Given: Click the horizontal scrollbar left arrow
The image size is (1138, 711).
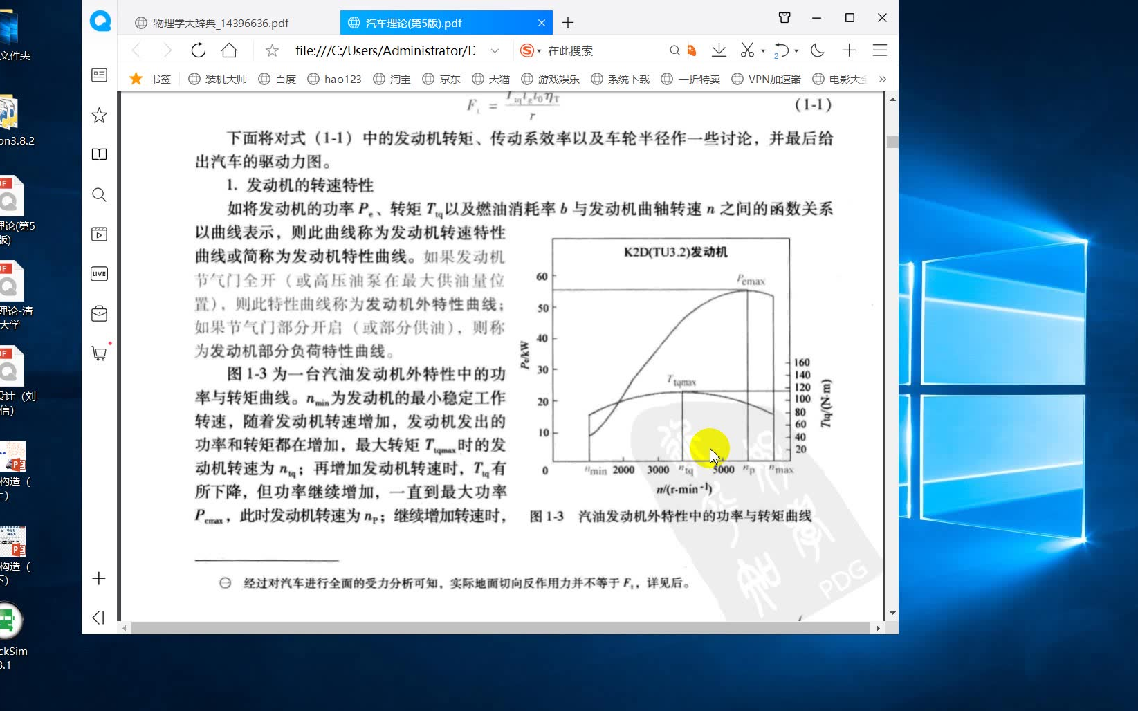Looking at the screenshot, I should click(125, 628).
